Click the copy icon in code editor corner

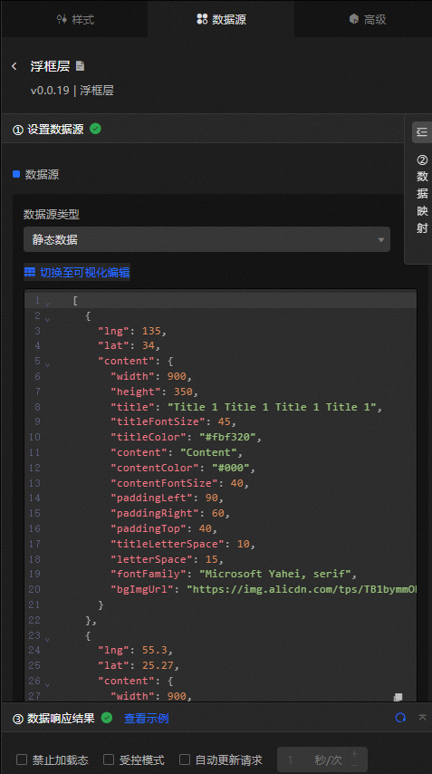398,697
